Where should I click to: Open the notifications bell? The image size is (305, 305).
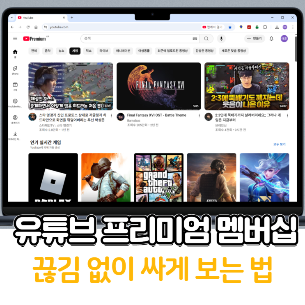(271, 39)
